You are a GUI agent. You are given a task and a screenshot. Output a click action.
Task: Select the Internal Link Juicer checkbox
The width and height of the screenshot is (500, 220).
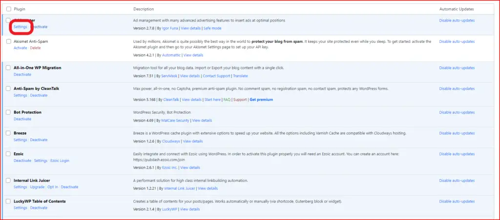tap(9, 180)
